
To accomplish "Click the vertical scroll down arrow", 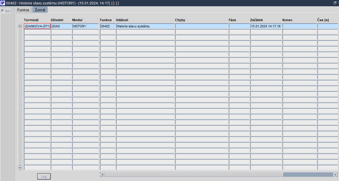I will click(20, 168).
